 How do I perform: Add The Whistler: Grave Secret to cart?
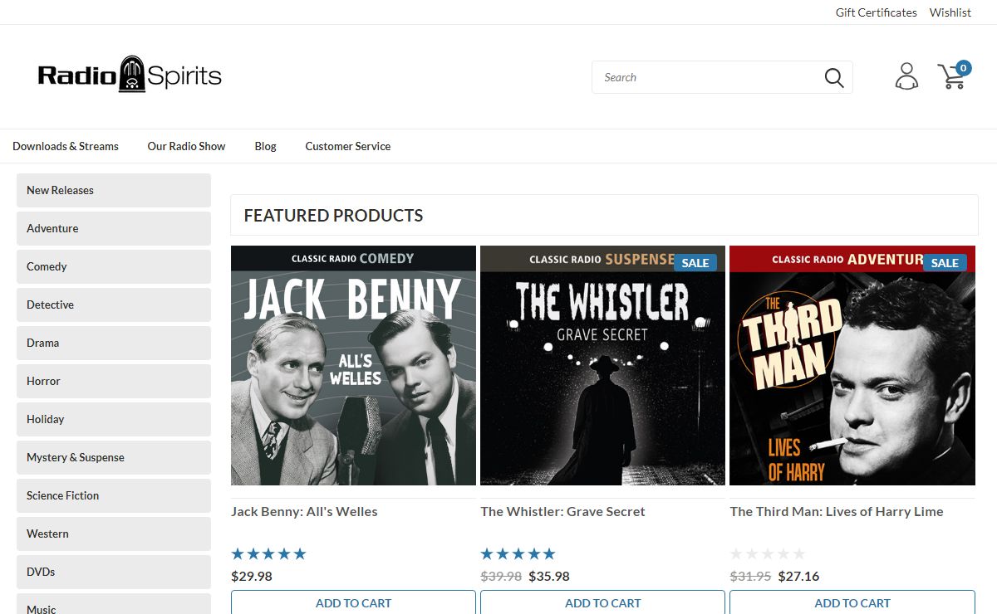pyautogui.click(x=602, y=603)
